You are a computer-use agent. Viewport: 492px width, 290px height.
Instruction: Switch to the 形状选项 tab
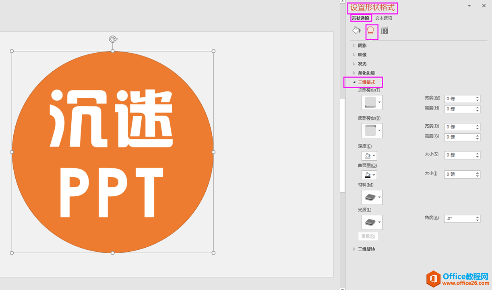tap(360, 18)
